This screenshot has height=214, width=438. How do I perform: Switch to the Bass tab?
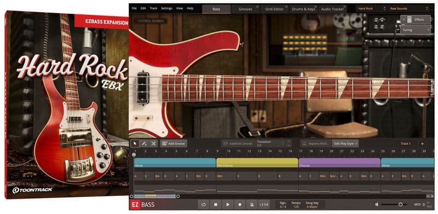[x=216, y=9]
